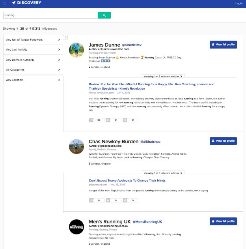Screen dimensions: 246x249
Task: Click the Men's Running UK logo avatar
Action: (x=76, y=227)
